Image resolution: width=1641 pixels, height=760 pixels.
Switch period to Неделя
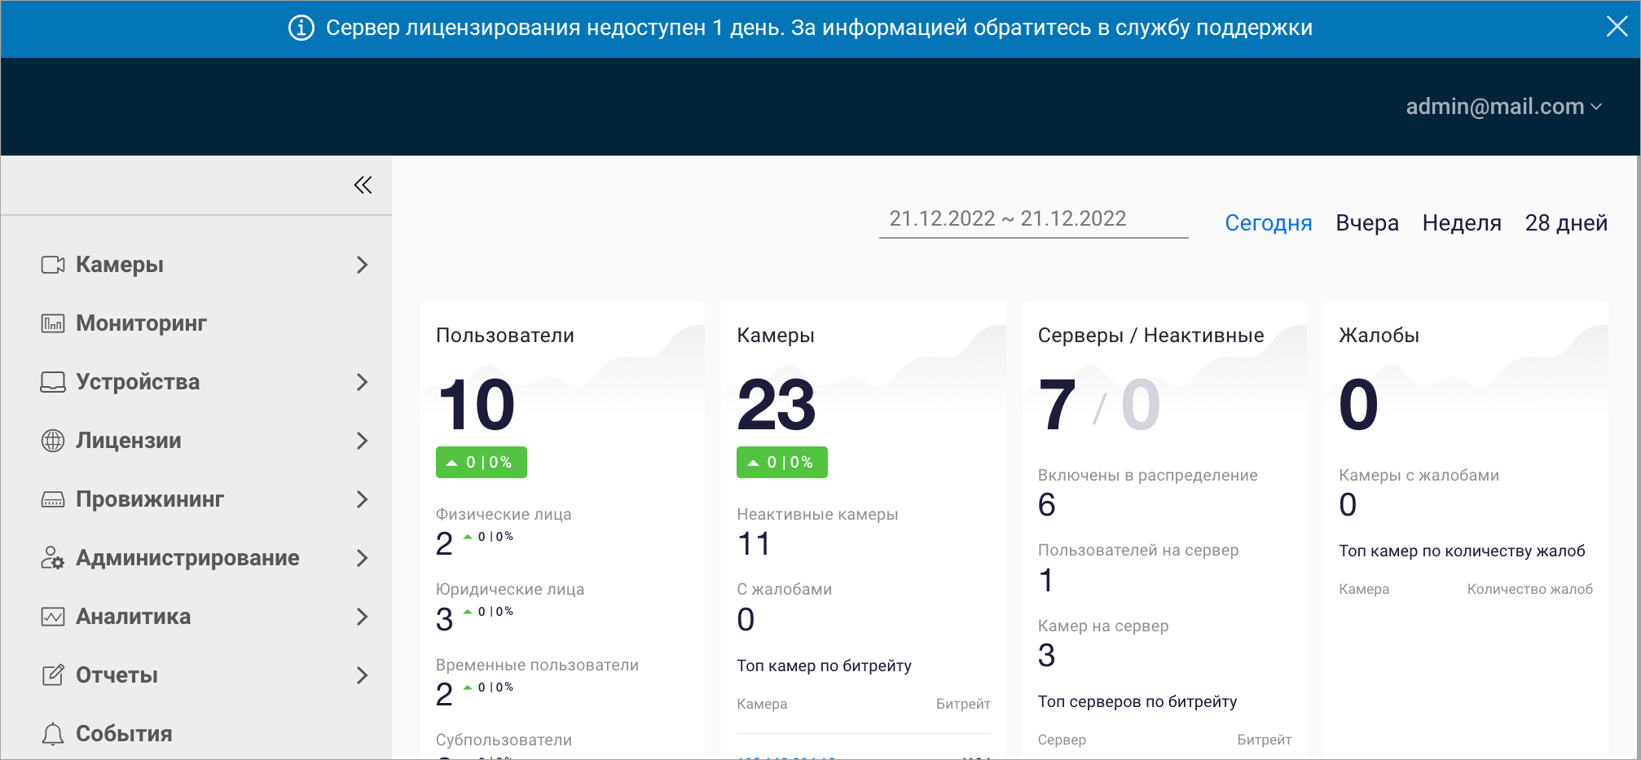tap(1461, 223)
